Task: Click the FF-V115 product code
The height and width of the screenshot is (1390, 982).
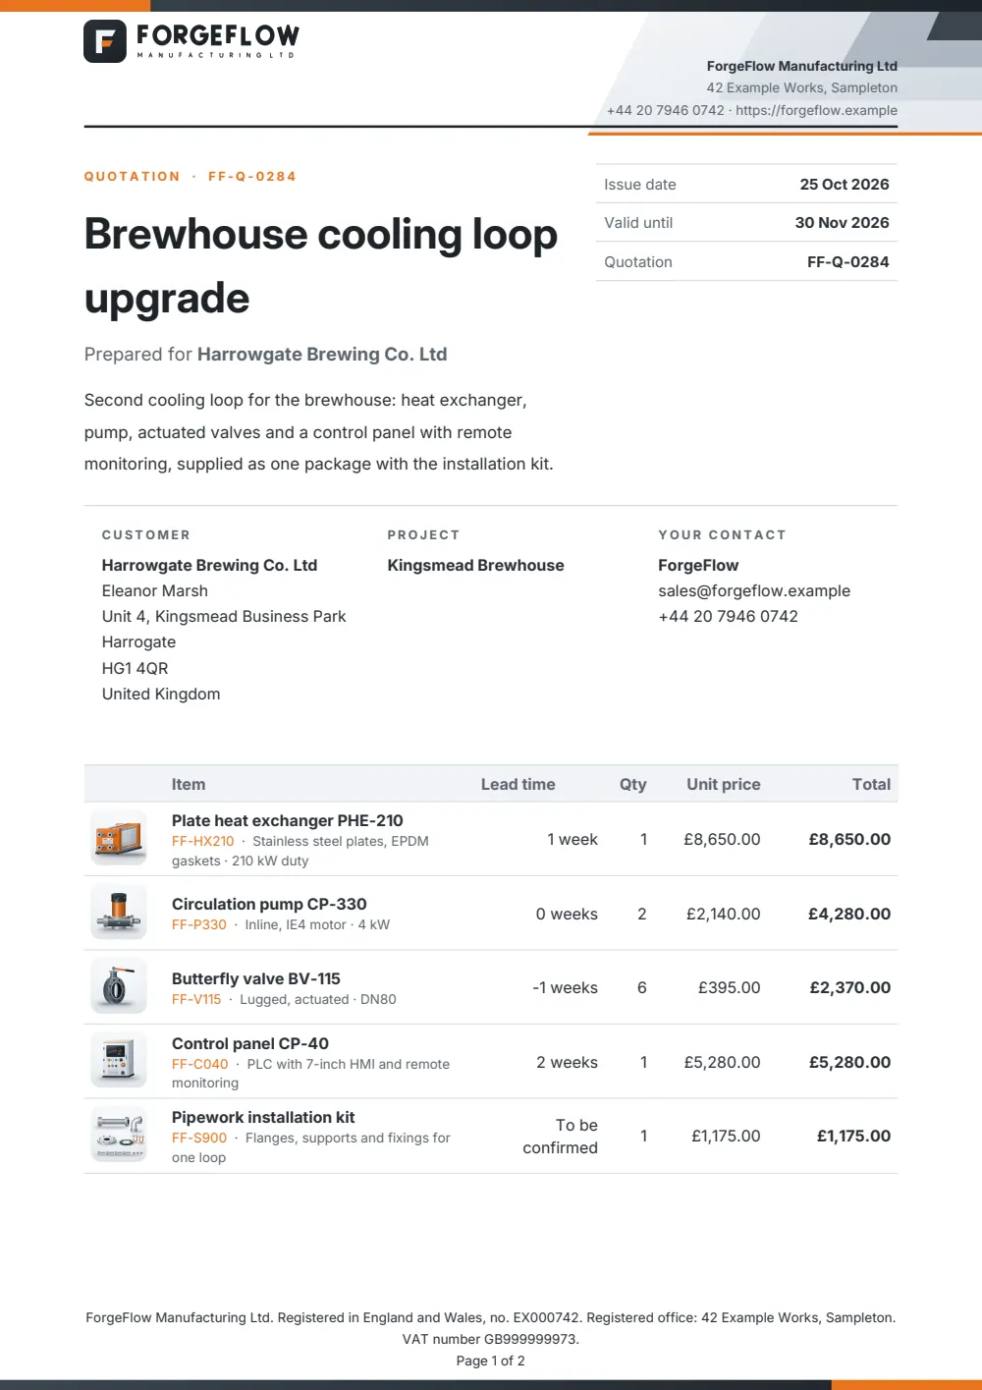Action: click(x=196, y=999)
